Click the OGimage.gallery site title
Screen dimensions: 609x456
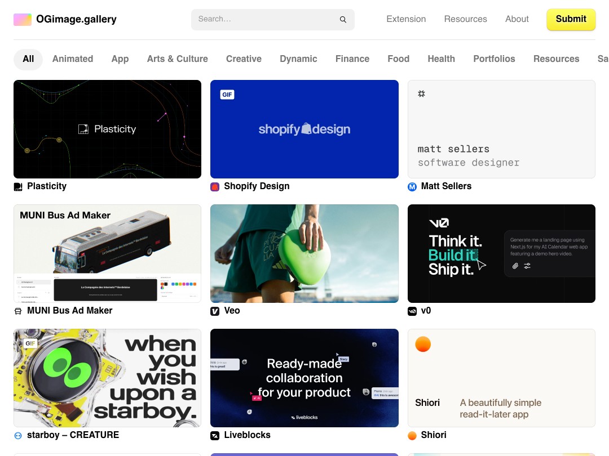[76, 19]
